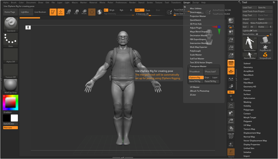278x159 pixels.
Task: Click the Zoom3D icon
Action: click(x=231, y=121)
